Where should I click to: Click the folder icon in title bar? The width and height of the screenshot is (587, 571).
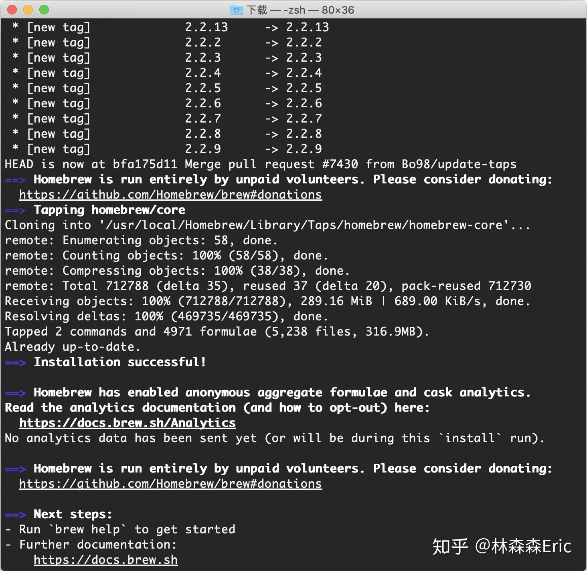237,10
